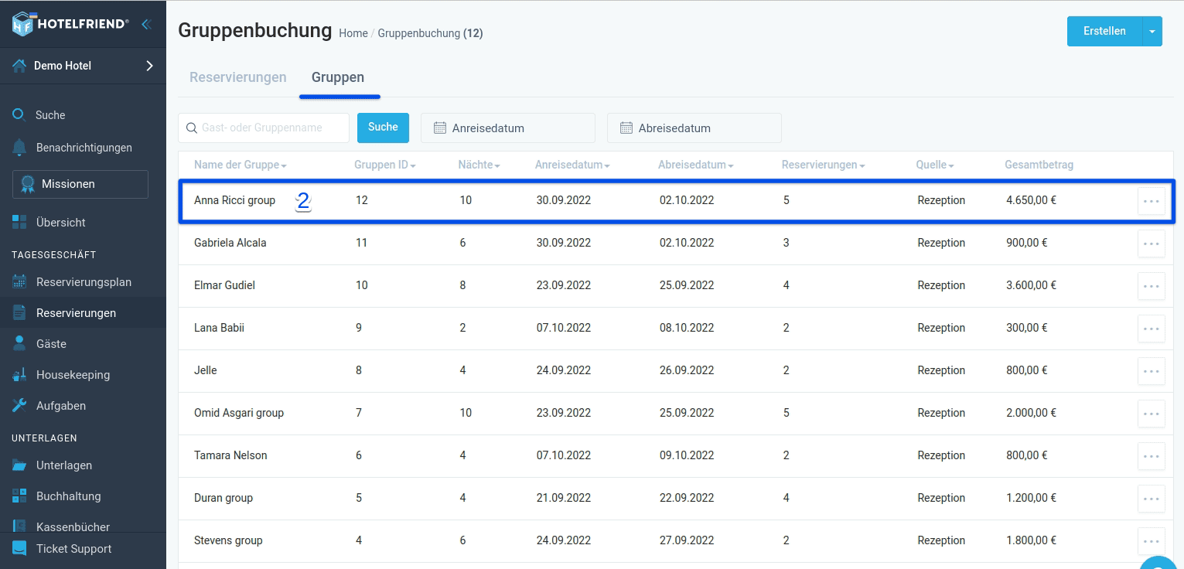Click the Gruppenbuchung breadcrumb
Viewport: 1184px width, 569px height.
tap(418, 33)
